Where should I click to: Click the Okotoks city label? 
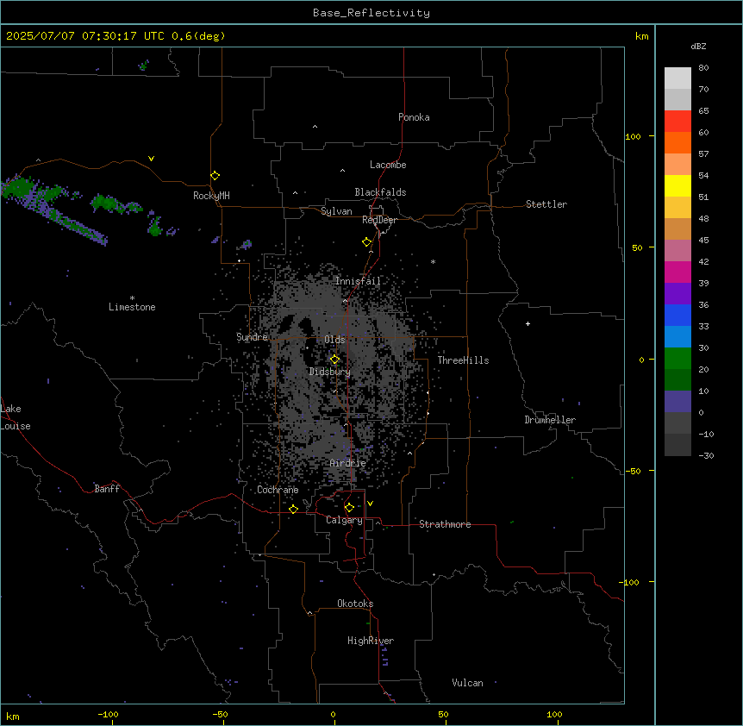(x=355, y=604)
